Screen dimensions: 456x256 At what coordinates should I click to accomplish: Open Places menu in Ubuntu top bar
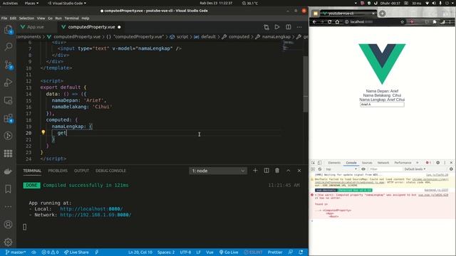pos(31,3)
